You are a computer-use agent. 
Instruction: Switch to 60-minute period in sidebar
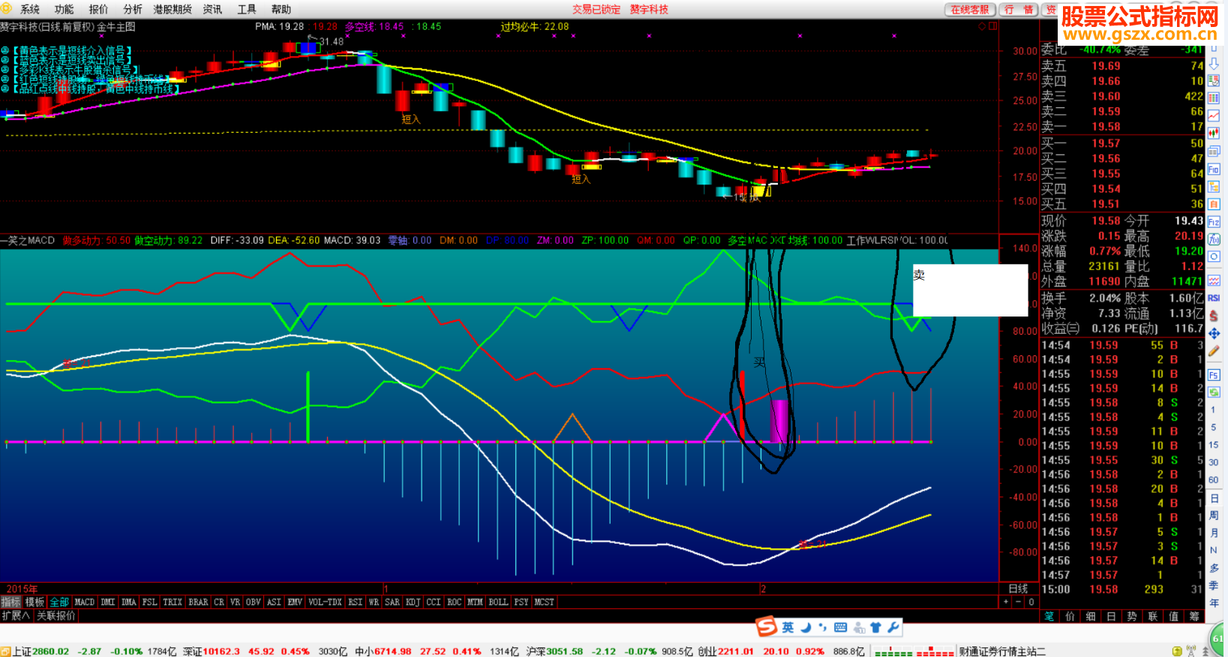[x=1214, y=480]
